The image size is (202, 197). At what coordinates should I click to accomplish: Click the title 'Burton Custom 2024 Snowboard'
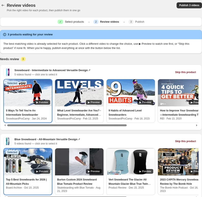(x=77, y=182)
